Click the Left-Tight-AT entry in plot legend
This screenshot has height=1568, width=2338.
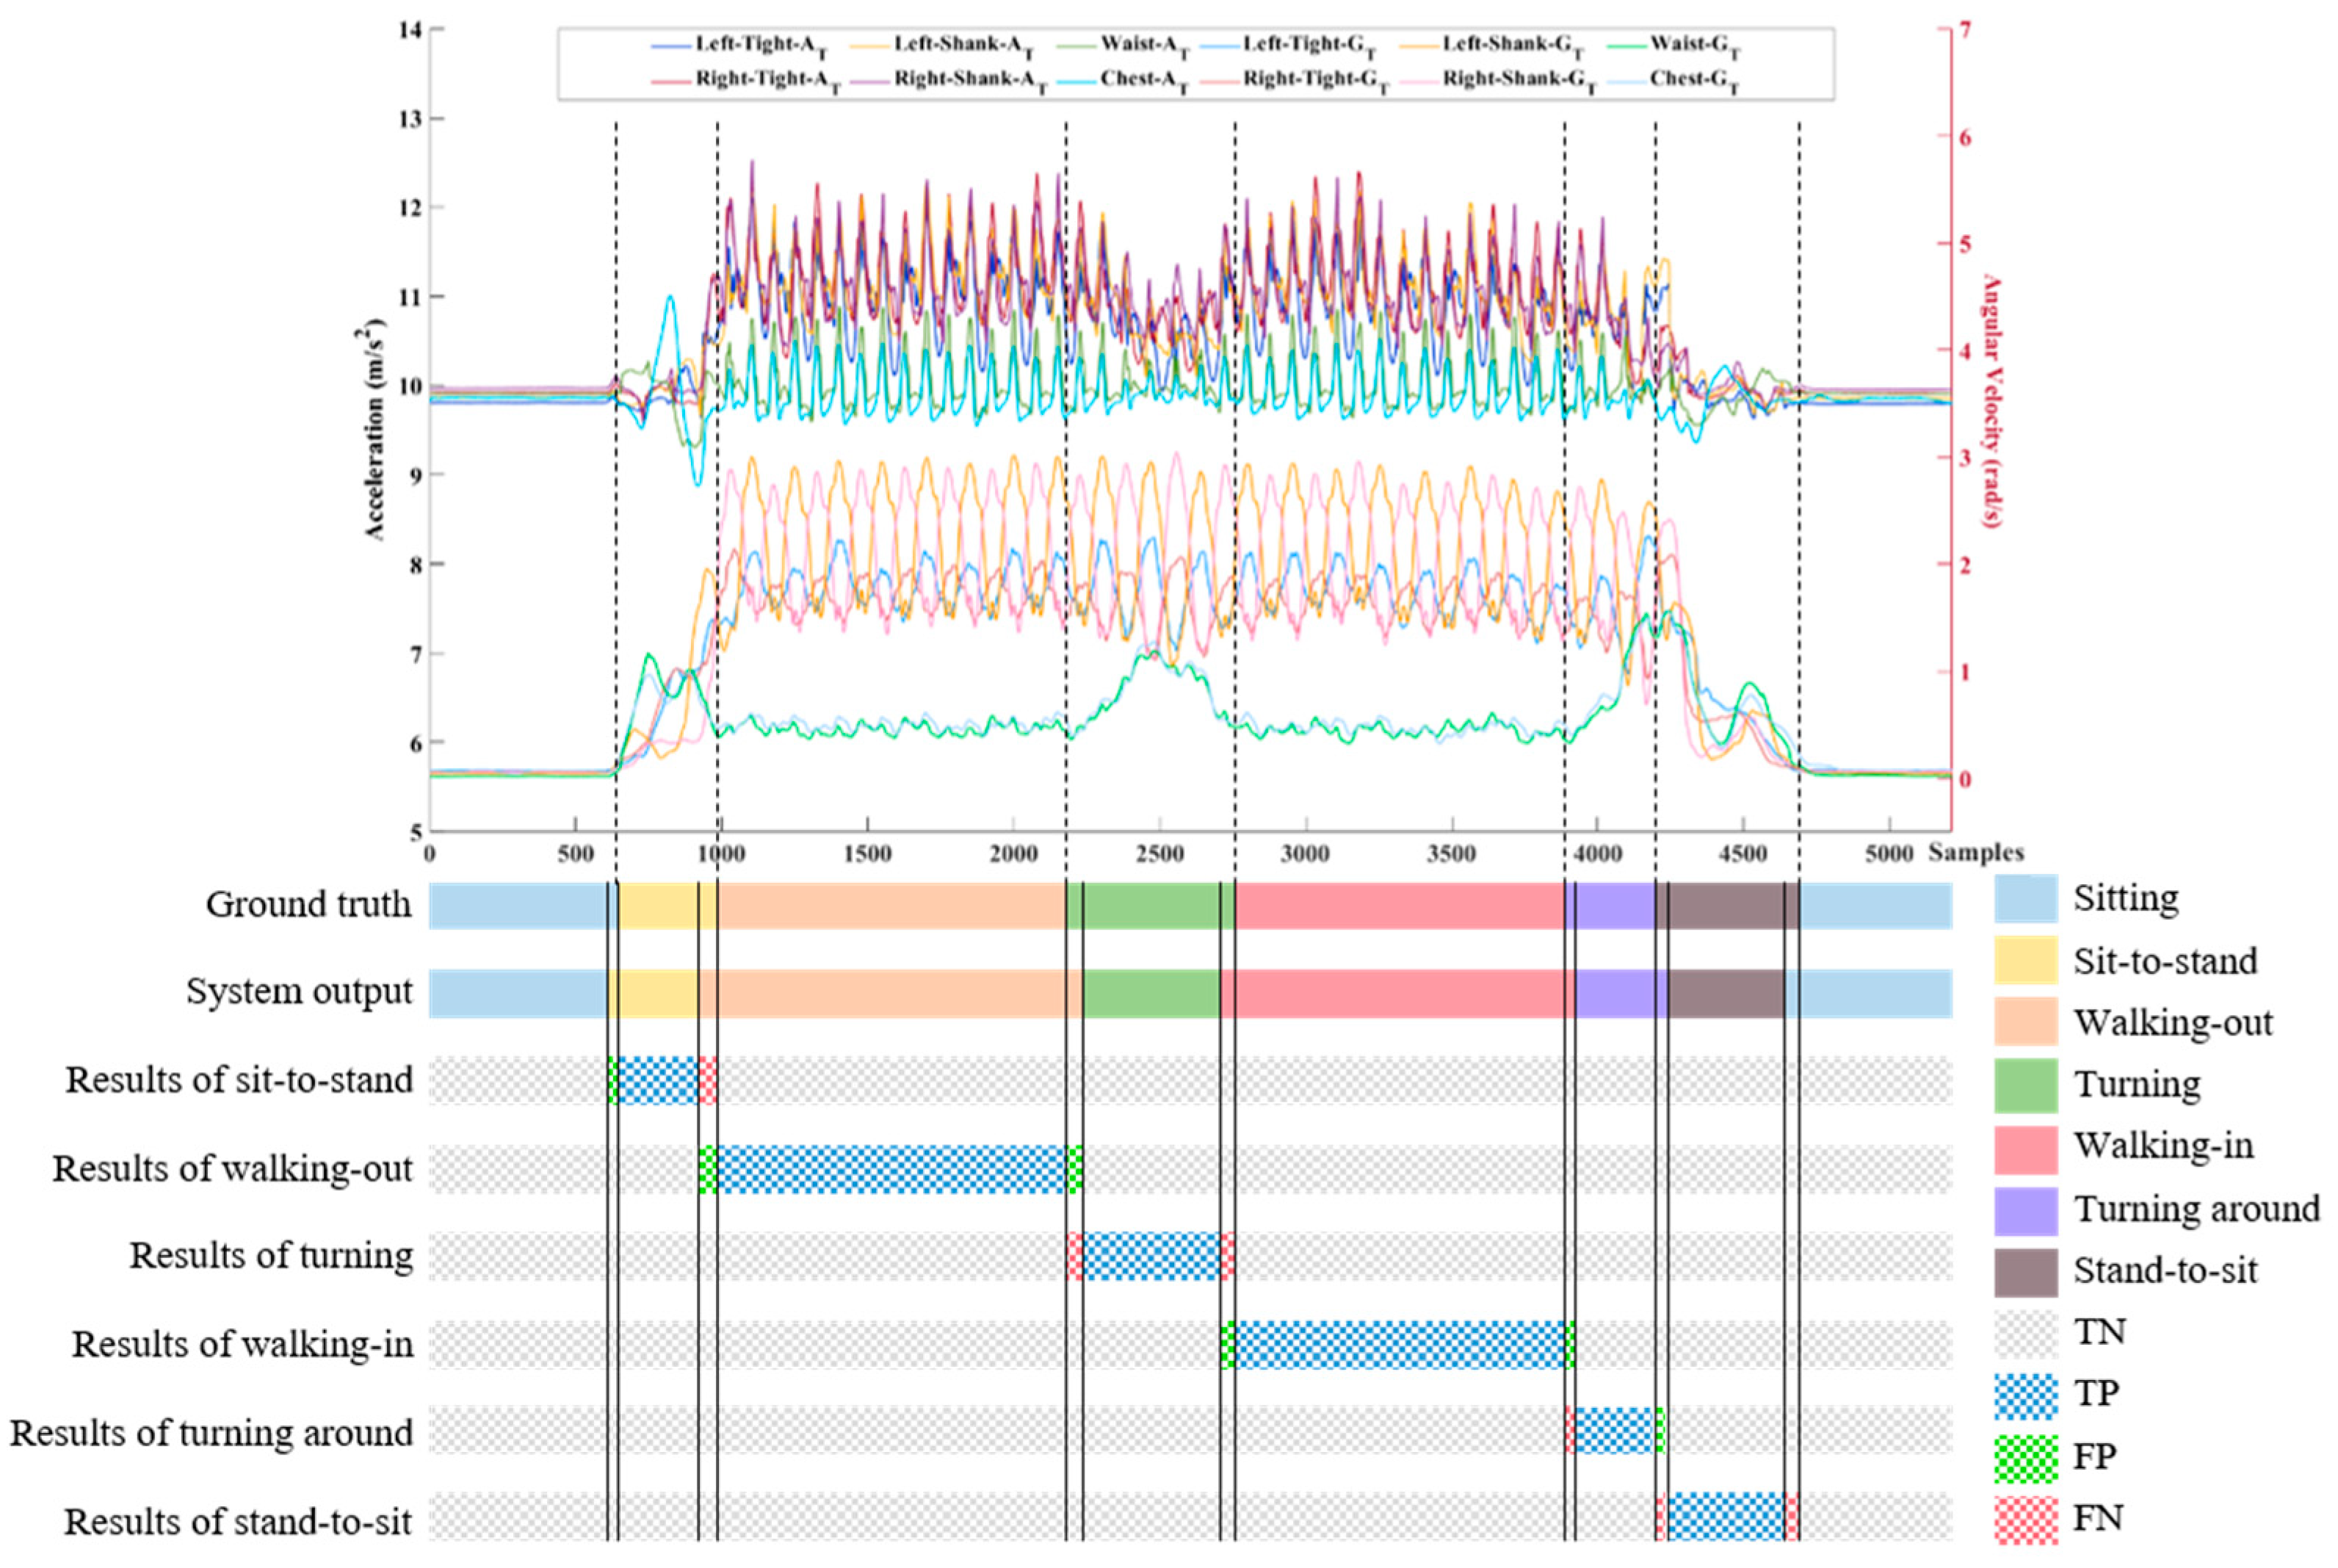760,46
